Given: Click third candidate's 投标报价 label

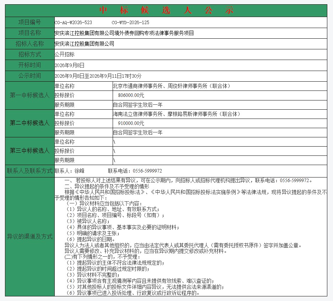Looking at the screenshot, I should point(65,151).
